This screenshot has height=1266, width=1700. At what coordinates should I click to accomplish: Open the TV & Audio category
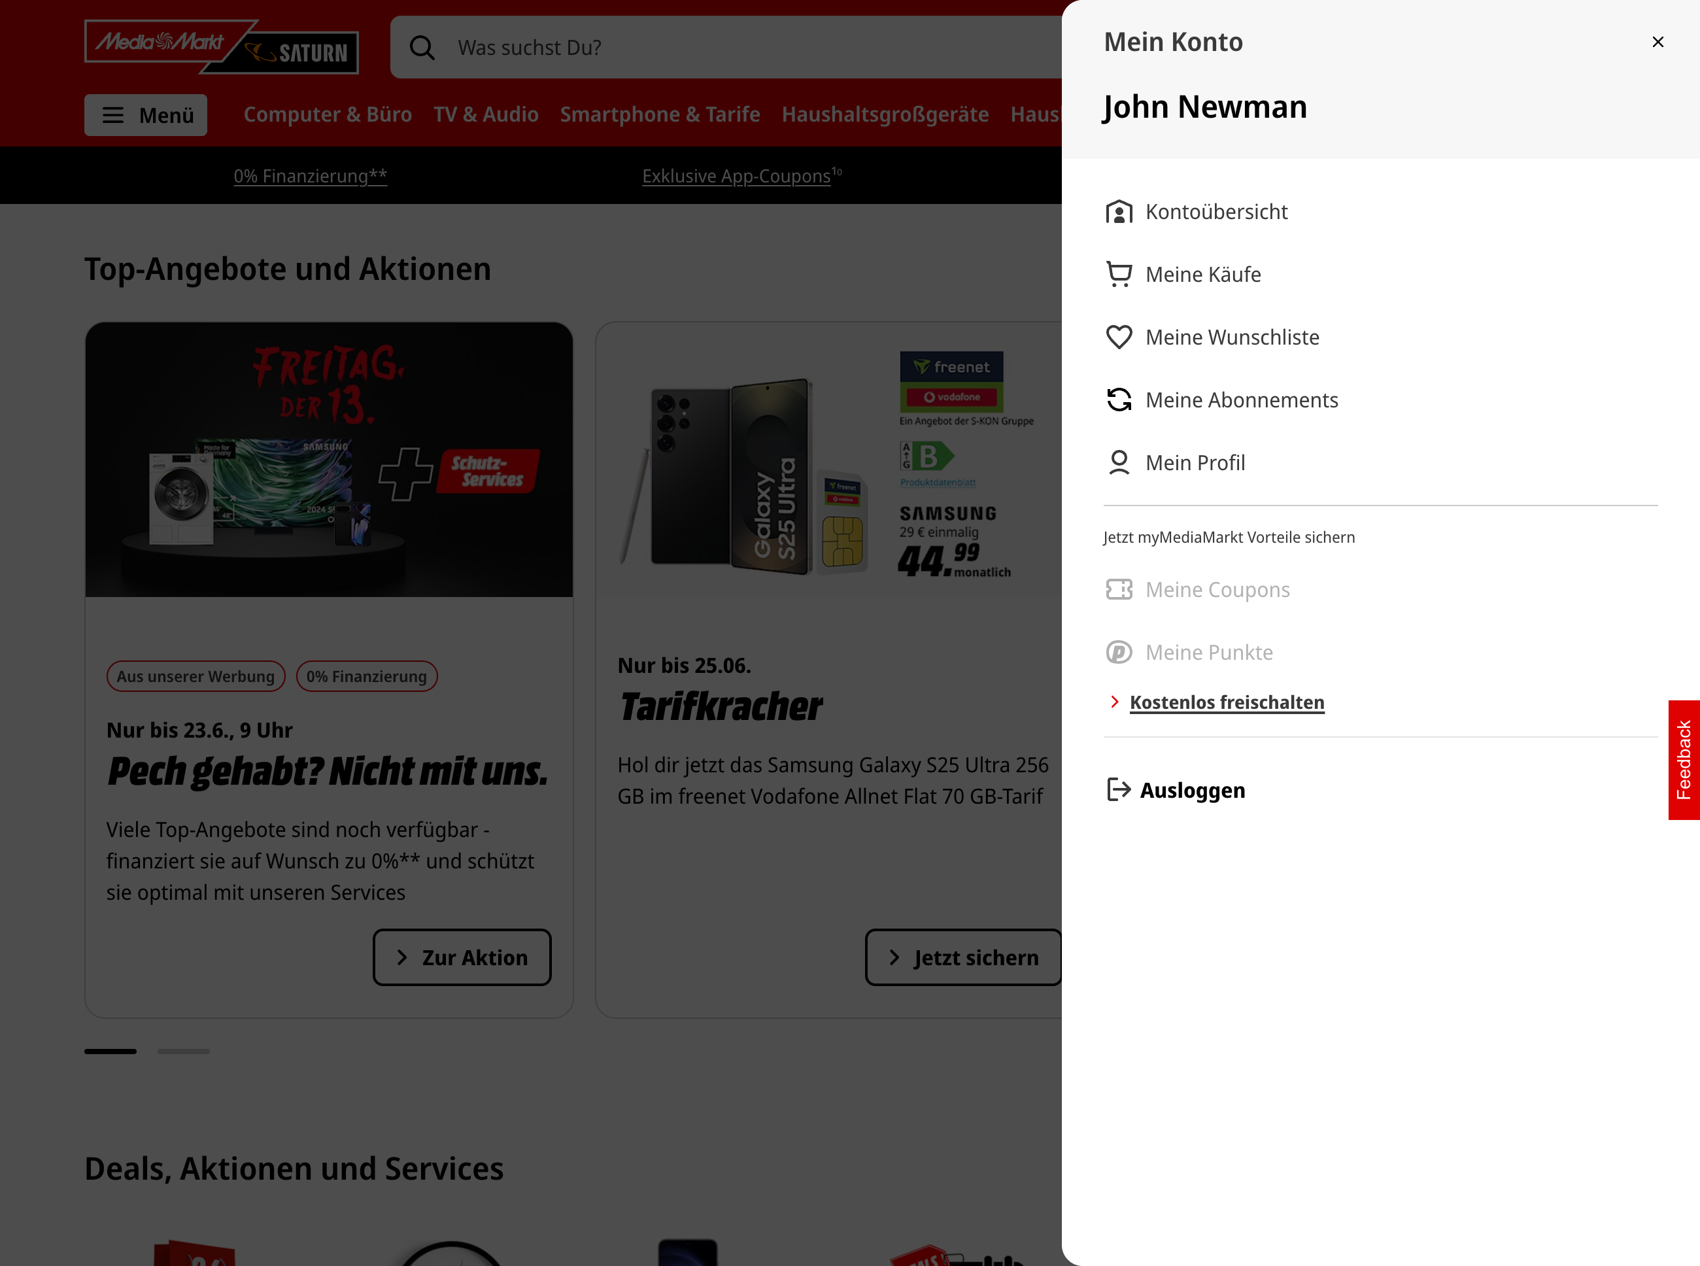click(486, 113)
